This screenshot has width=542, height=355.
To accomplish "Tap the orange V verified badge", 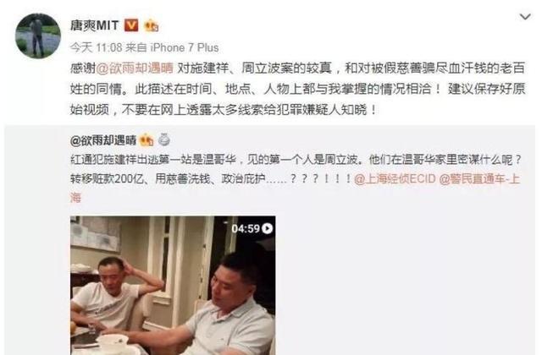I will 131,25.
